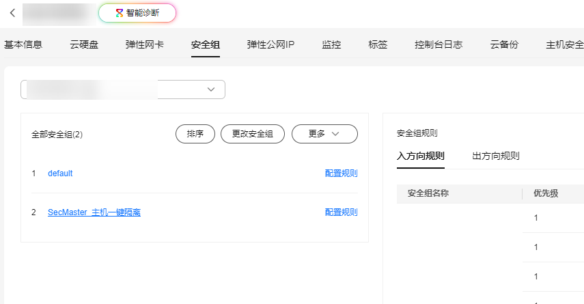584x304 pixels.
Task: Click 配置规则 for the SecMaster group
Action: coord(341,212)
